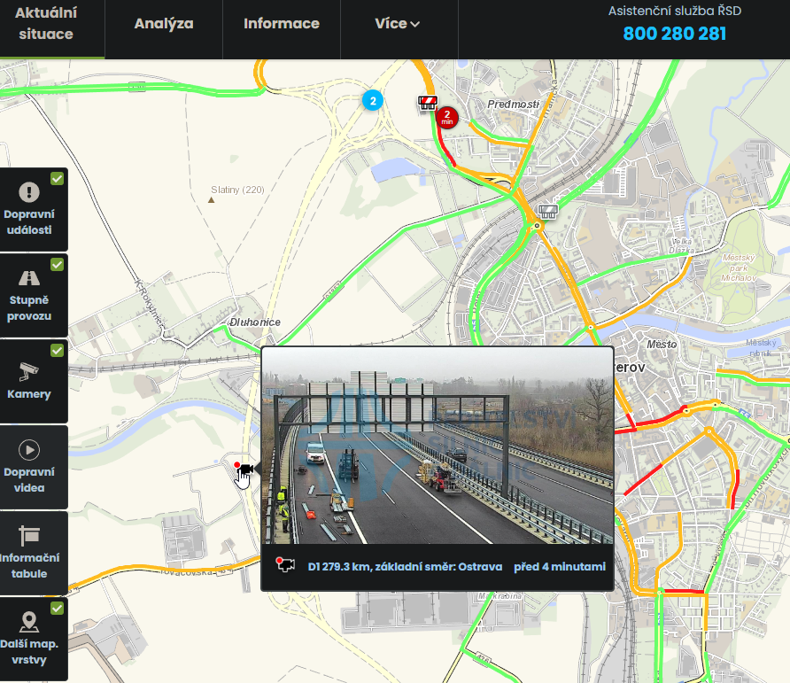
Task: Click the Dopravní videa play icon
Action: [x=29, y=450]
